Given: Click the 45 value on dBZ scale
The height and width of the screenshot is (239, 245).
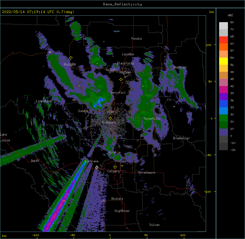Looking at the screenshot, I should 232,79.
